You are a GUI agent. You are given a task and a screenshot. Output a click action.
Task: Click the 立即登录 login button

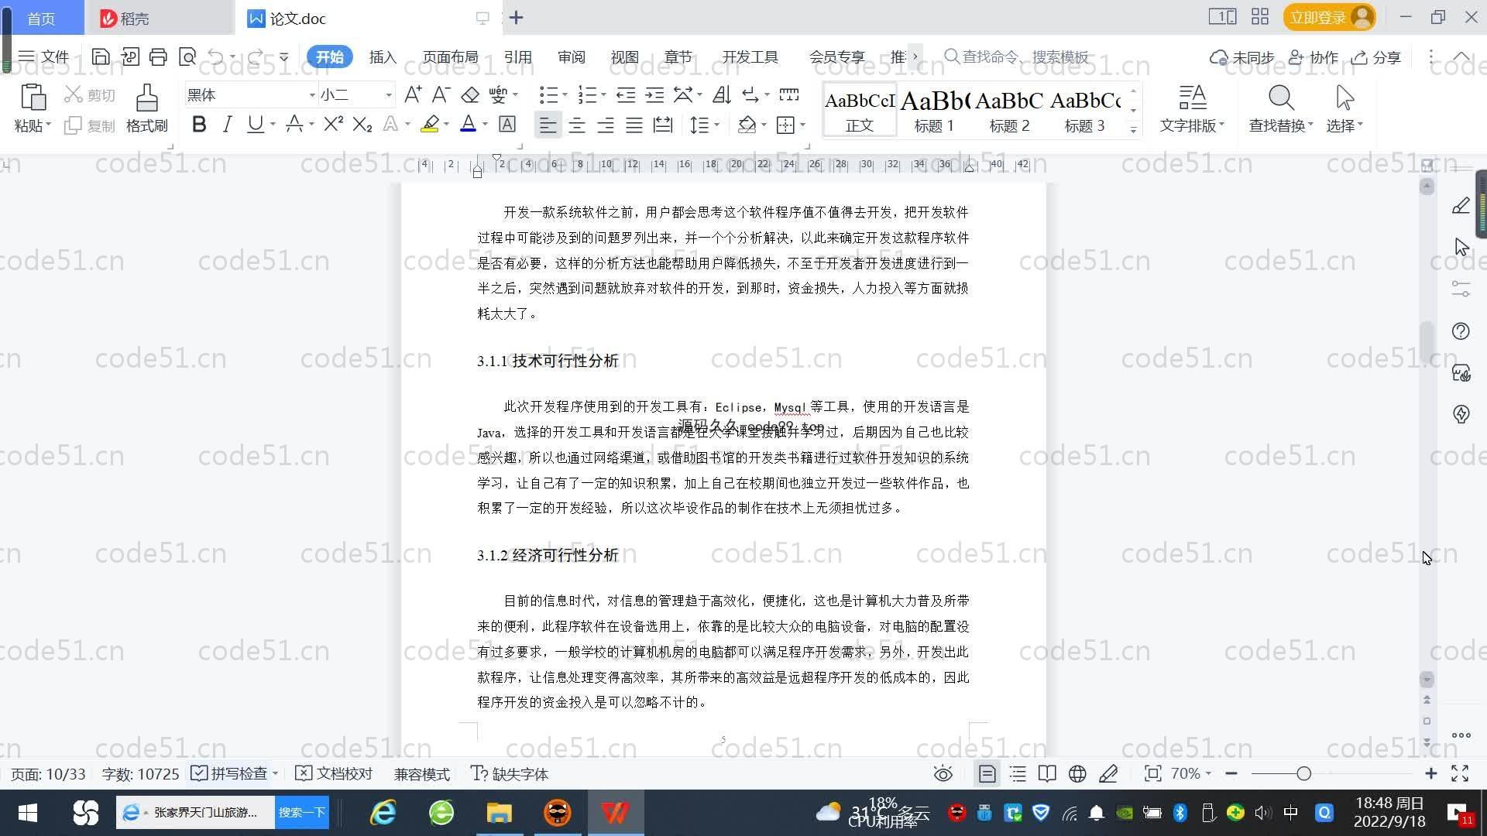pos(1329,17)
